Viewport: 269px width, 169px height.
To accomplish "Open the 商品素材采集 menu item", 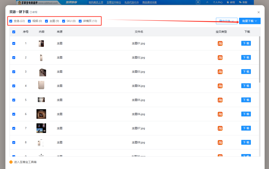I will pos(149,2).
